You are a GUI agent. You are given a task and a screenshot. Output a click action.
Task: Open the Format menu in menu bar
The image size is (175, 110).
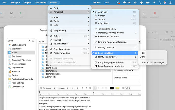click(x=54, y=3)
